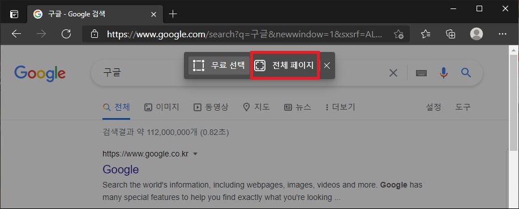Select the 전체 results tab
Screen dimensions: 519x209
click(x=116, y=107)
